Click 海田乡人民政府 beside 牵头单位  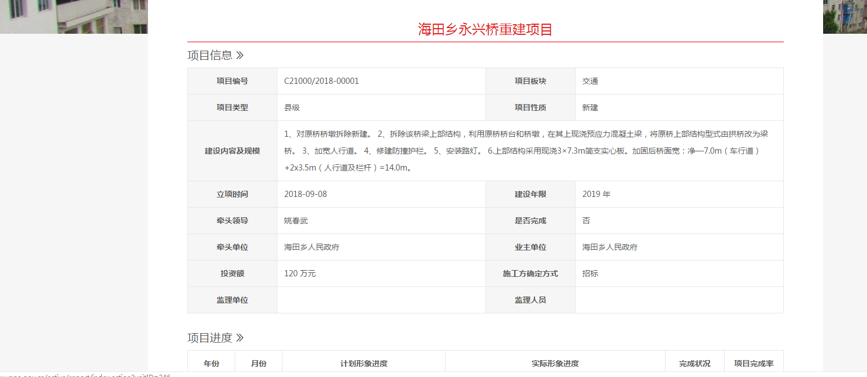(312, 247)
